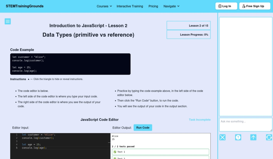Click the Data Types lesson title

pyautogui.click(x=88, y=35)
